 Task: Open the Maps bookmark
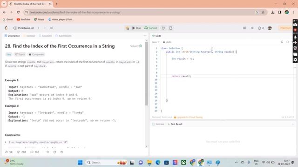pyautogui.click(x=39, y=19)
